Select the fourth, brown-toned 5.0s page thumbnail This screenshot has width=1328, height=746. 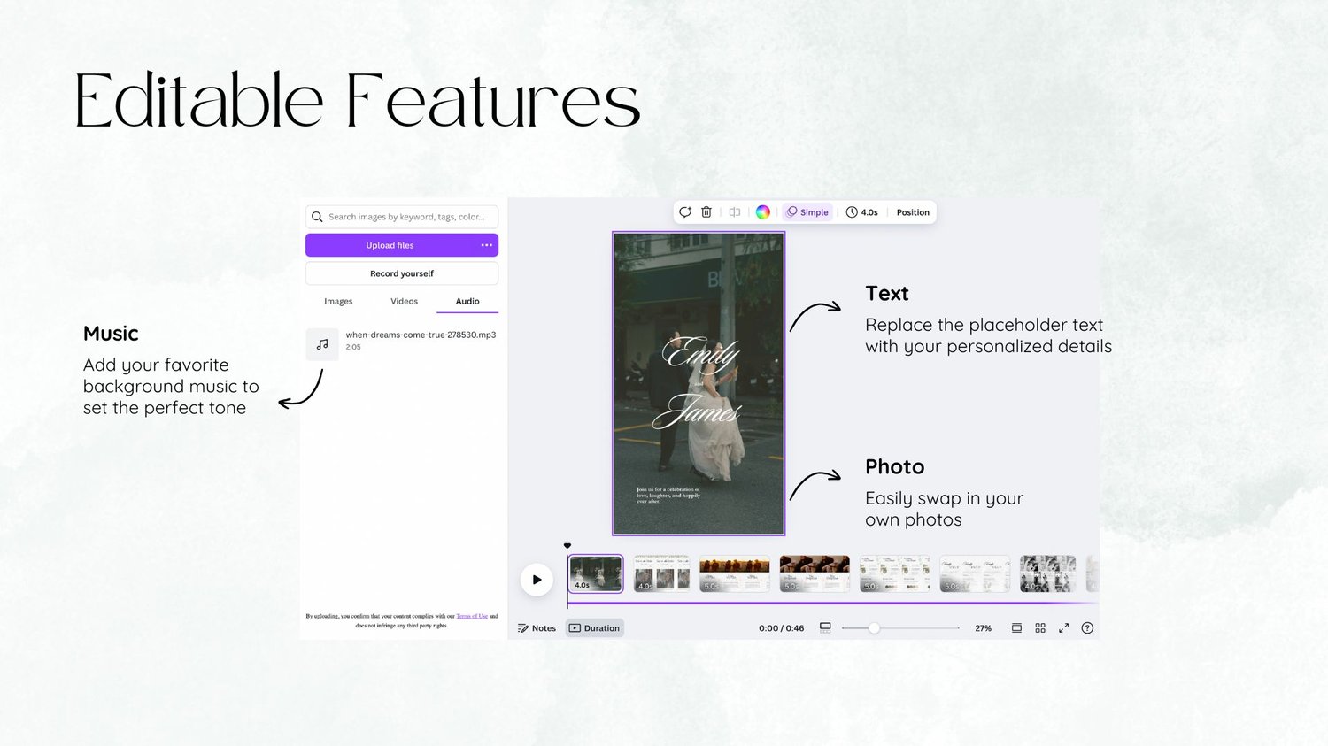(x=815, y=573)
